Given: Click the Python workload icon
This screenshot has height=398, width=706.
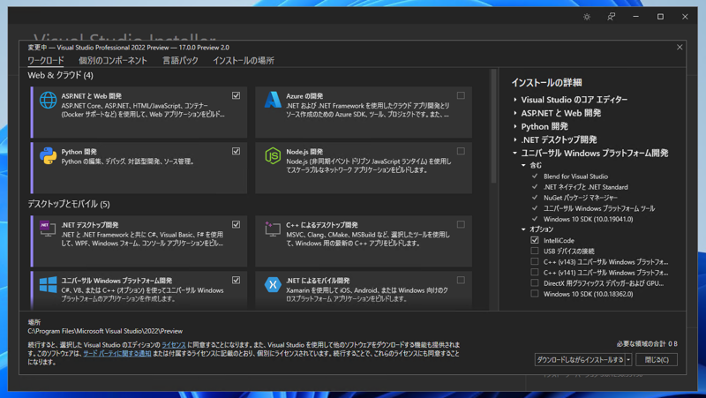Looking at the screenshot, I should tap(48, 156).
